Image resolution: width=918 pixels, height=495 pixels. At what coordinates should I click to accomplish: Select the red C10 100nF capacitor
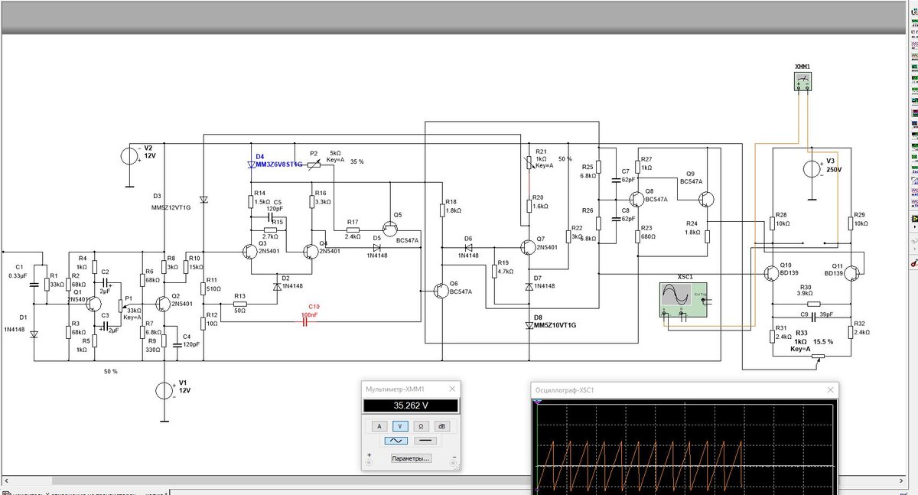tap(306, 321)
